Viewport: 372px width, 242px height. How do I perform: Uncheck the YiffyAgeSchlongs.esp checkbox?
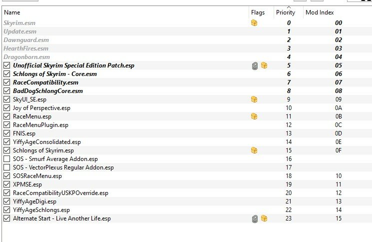coord(7,210)
